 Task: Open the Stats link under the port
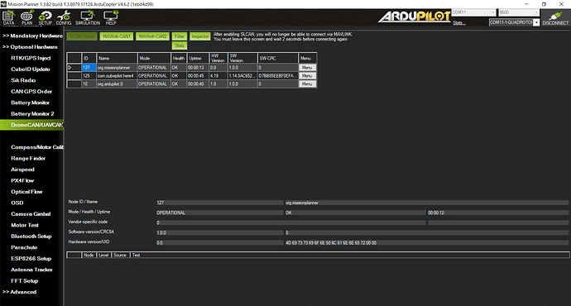tap(458, 23)
